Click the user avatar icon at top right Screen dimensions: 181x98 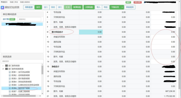(x=145, y=2)
